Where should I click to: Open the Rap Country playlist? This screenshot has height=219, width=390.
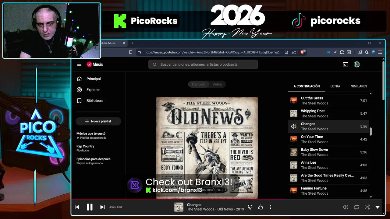[98, 148]
